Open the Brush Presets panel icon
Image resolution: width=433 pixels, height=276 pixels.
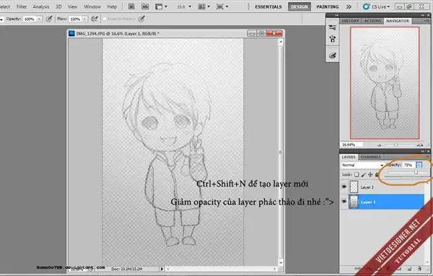(333, 27)
